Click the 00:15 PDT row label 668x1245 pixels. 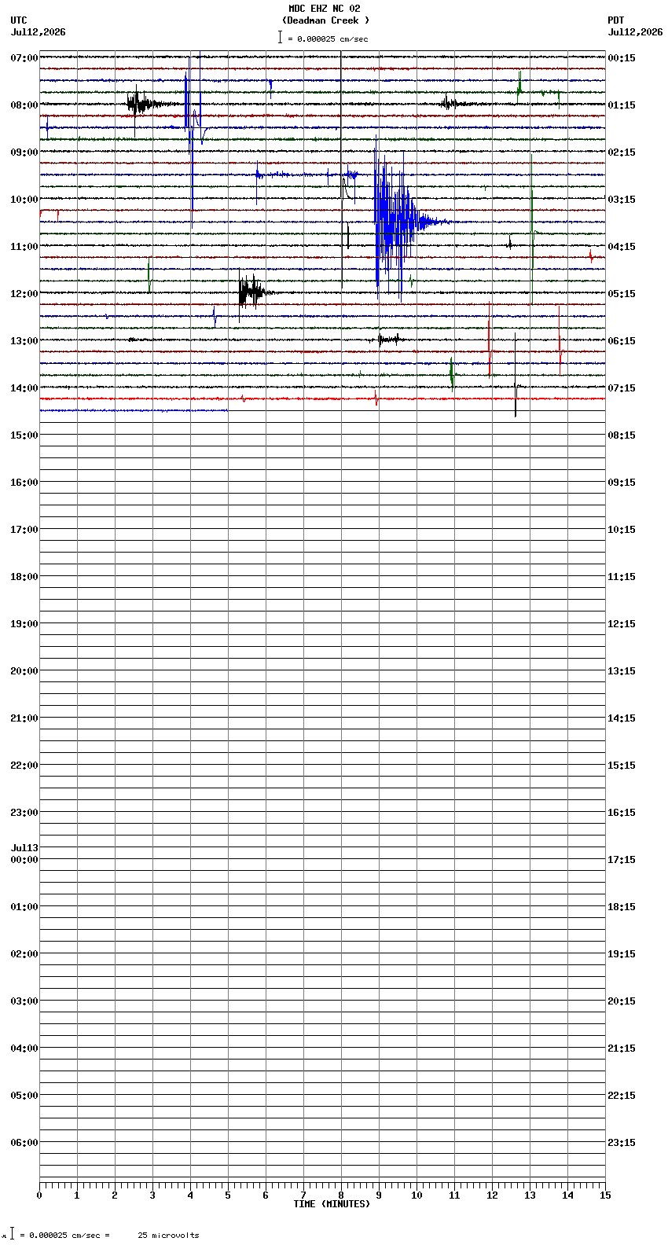622,58
